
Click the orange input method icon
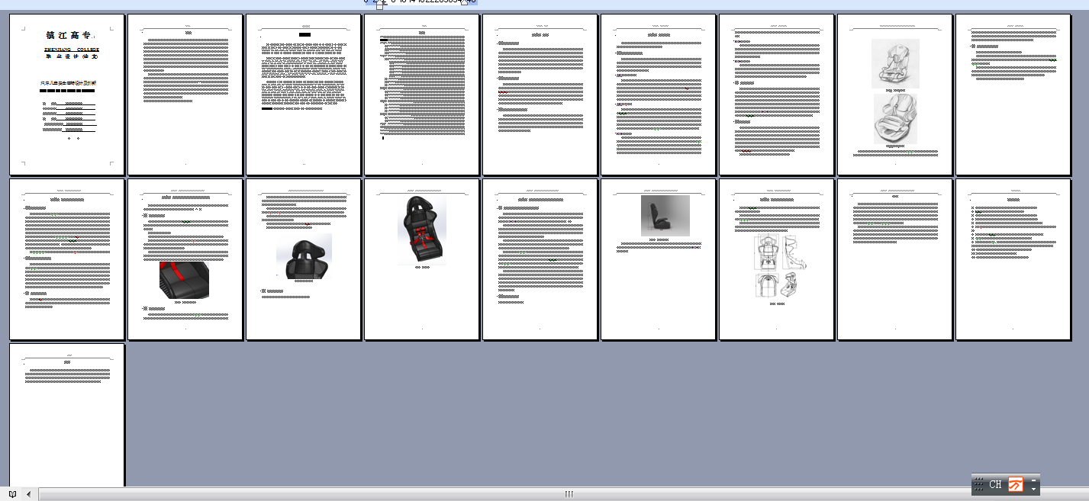pyautogui.click(x=1016, y=485)
